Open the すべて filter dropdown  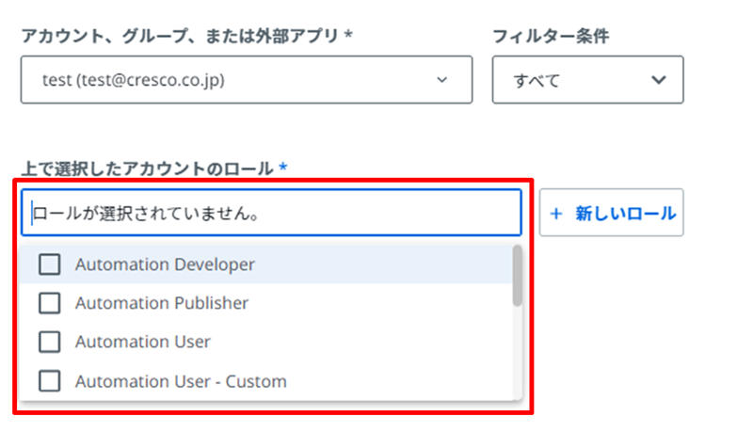pyautogui.click(x=587, y=80)
